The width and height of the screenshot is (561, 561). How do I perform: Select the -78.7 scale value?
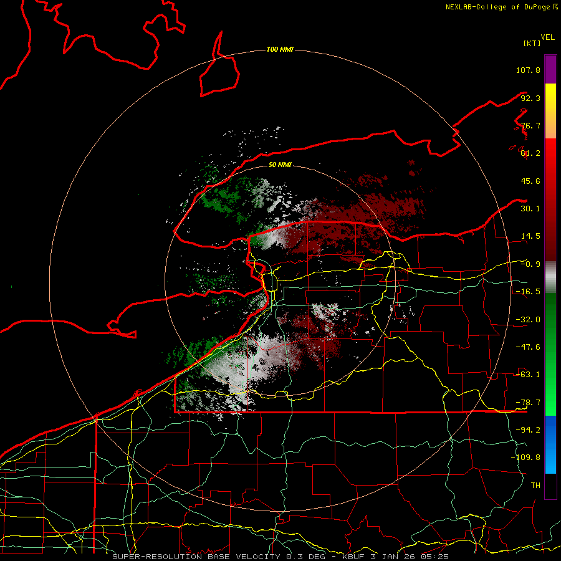pyautogui.click(x=528, y=403)
